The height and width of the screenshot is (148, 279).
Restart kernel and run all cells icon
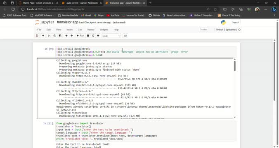[98, 36]
